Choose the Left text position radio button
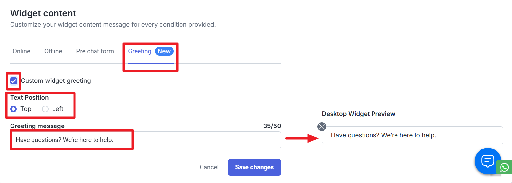The height and width of the screenshot is (183, 512). tap(45, 109)
